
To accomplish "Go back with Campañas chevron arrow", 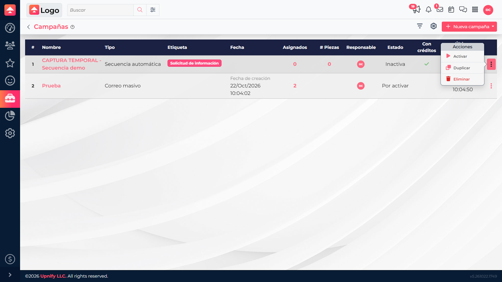I will 29,27.
